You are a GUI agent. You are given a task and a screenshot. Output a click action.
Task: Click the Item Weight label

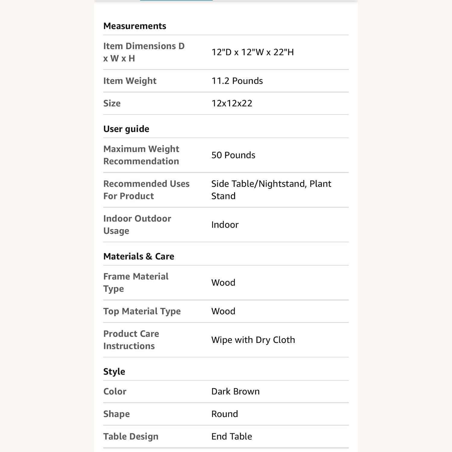[130, 81]
